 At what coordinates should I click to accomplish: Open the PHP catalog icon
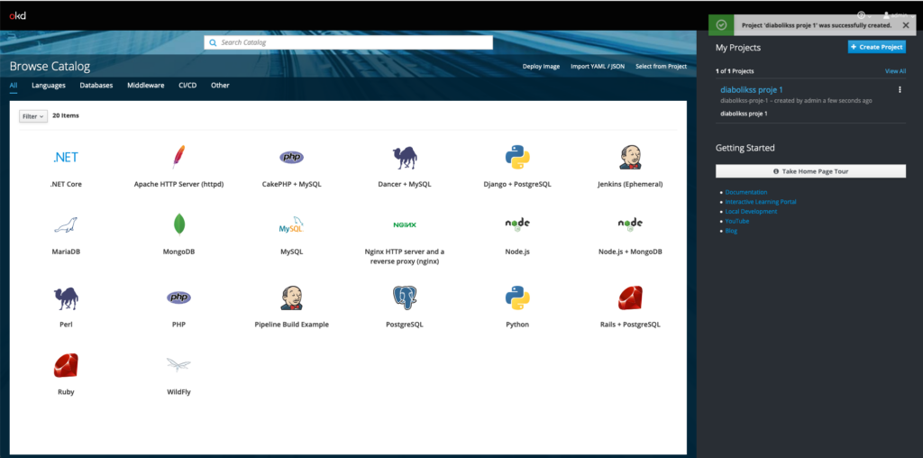click(178, 298)
